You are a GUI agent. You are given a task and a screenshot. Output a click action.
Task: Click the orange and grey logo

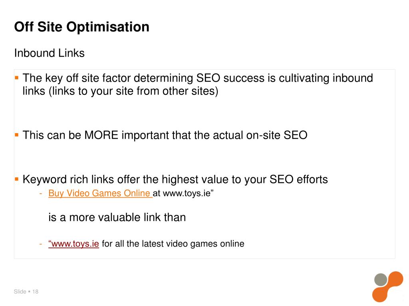pos(387,286)
